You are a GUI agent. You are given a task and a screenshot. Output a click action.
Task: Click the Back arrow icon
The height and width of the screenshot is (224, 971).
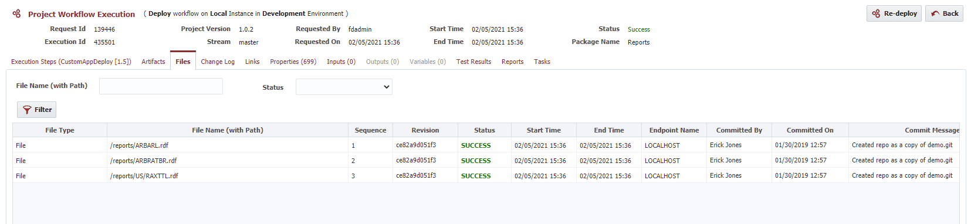pos(935,13)
